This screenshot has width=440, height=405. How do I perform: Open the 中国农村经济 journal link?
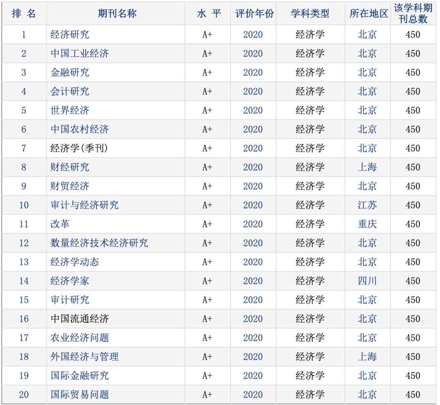[80, 129]
